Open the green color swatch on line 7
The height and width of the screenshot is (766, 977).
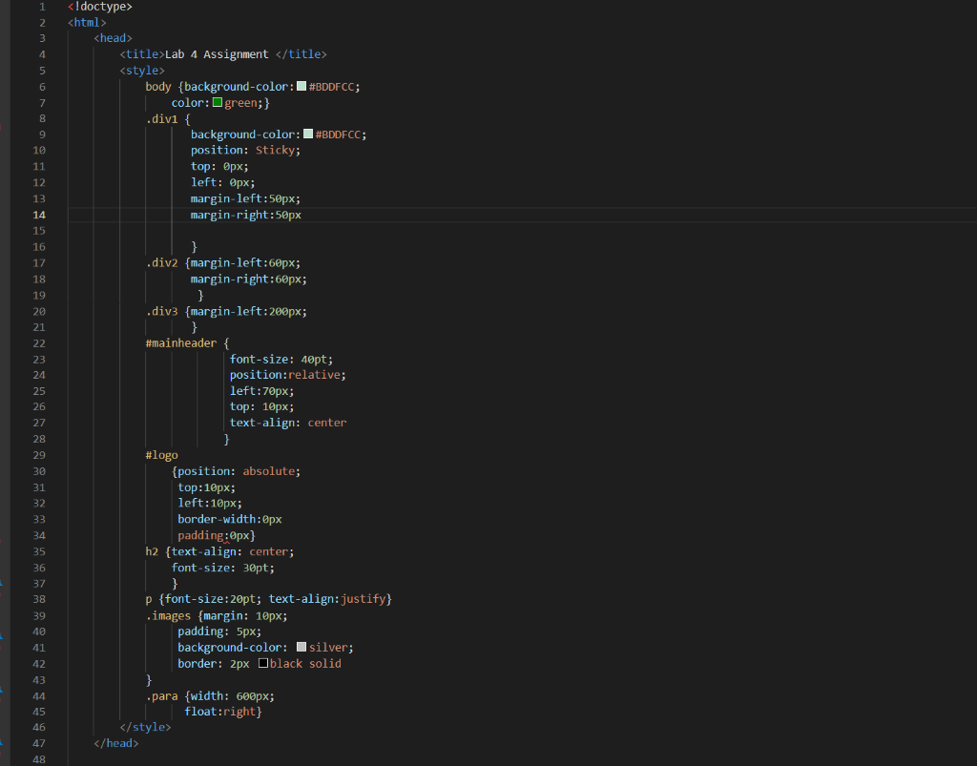(218, 102)
